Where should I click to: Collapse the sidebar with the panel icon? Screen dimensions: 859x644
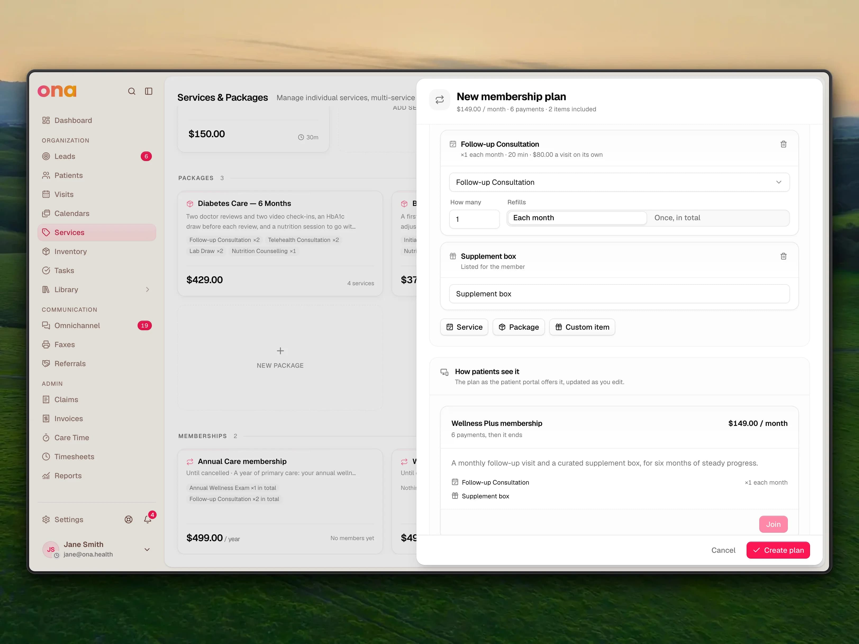click(x=149, y=91)
